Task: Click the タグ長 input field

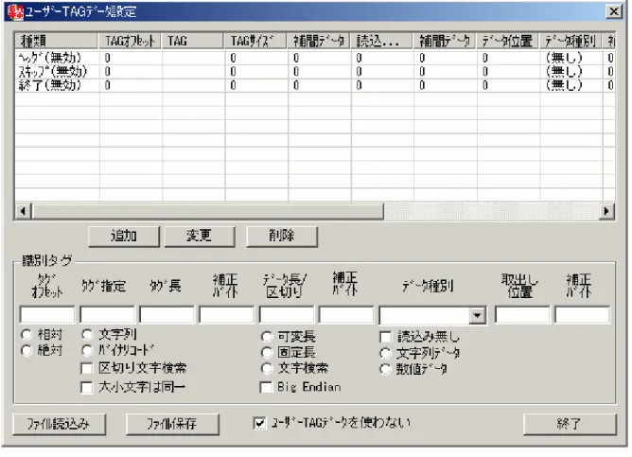Action: 167,315
